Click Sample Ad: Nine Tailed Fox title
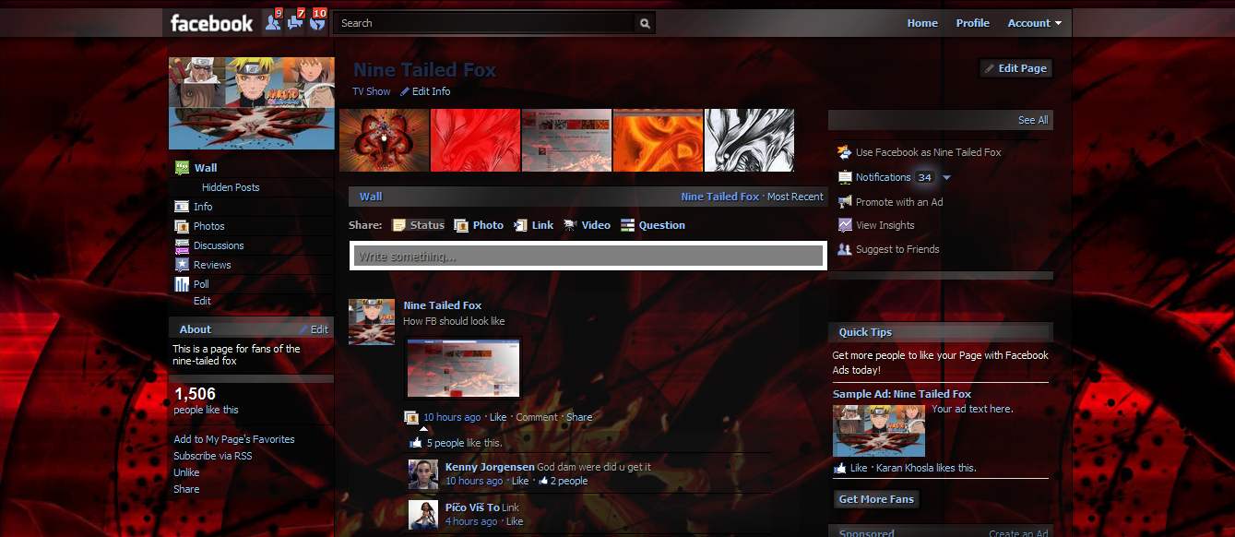Screen dimensions: 1235x537 [902, 394]
